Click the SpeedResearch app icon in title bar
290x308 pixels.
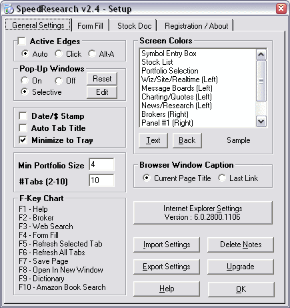click(x=9, y=9)
